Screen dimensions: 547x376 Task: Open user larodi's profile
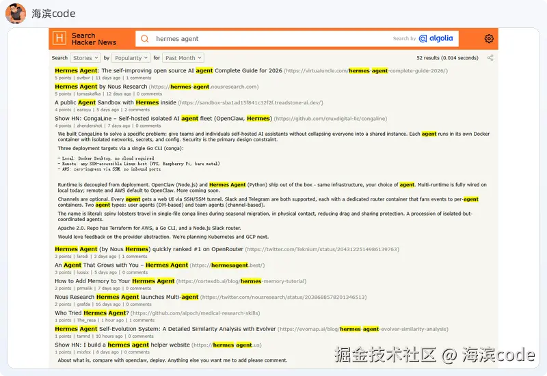tap(83, 257)
